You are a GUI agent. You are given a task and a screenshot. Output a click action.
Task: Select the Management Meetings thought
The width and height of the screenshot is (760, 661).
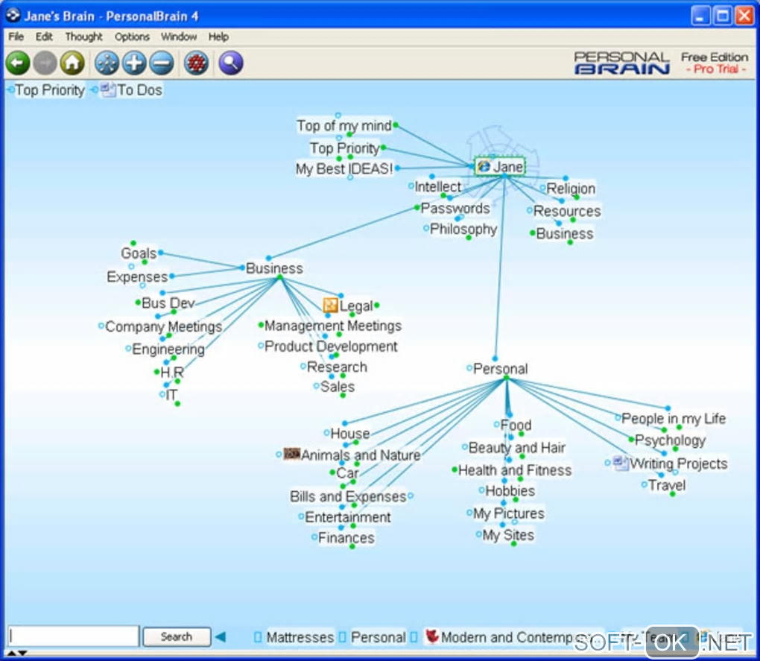(x=333, y=326)
